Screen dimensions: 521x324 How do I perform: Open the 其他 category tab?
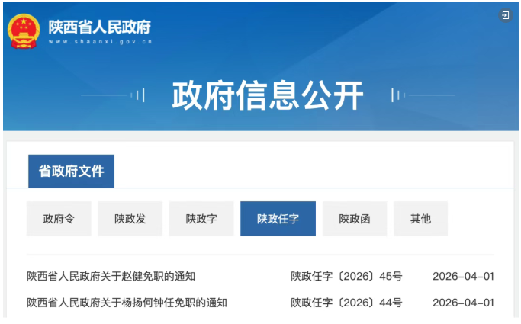pos(420,219)
